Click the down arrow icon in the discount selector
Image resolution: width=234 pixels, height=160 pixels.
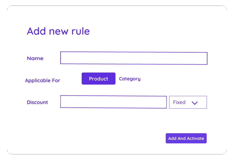(x=195, y=103)
